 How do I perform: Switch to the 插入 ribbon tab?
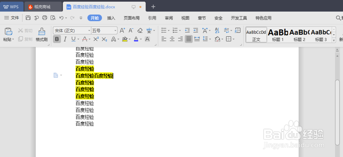pyautogui.click(x=111, y=18)
